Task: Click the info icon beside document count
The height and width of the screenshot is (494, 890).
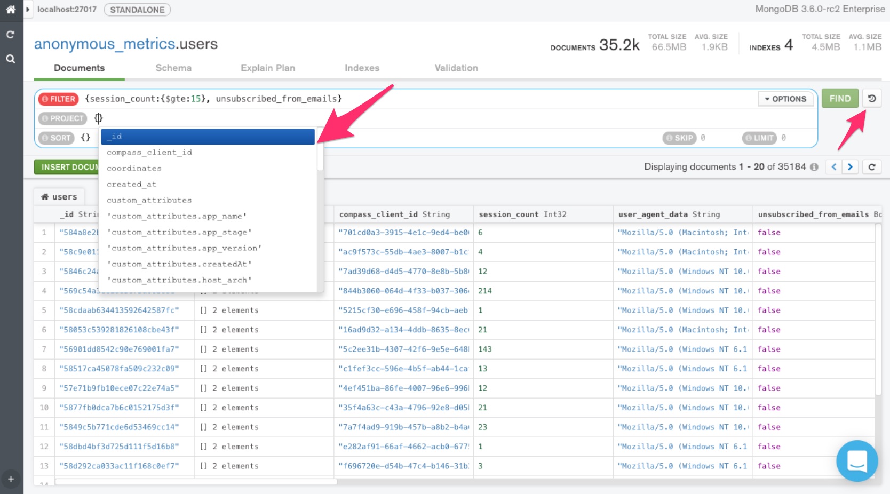Action: click(x=814, y=167)
